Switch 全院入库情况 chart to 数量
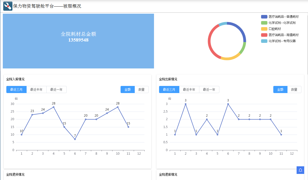308x180 pixels. coord(142,89)
